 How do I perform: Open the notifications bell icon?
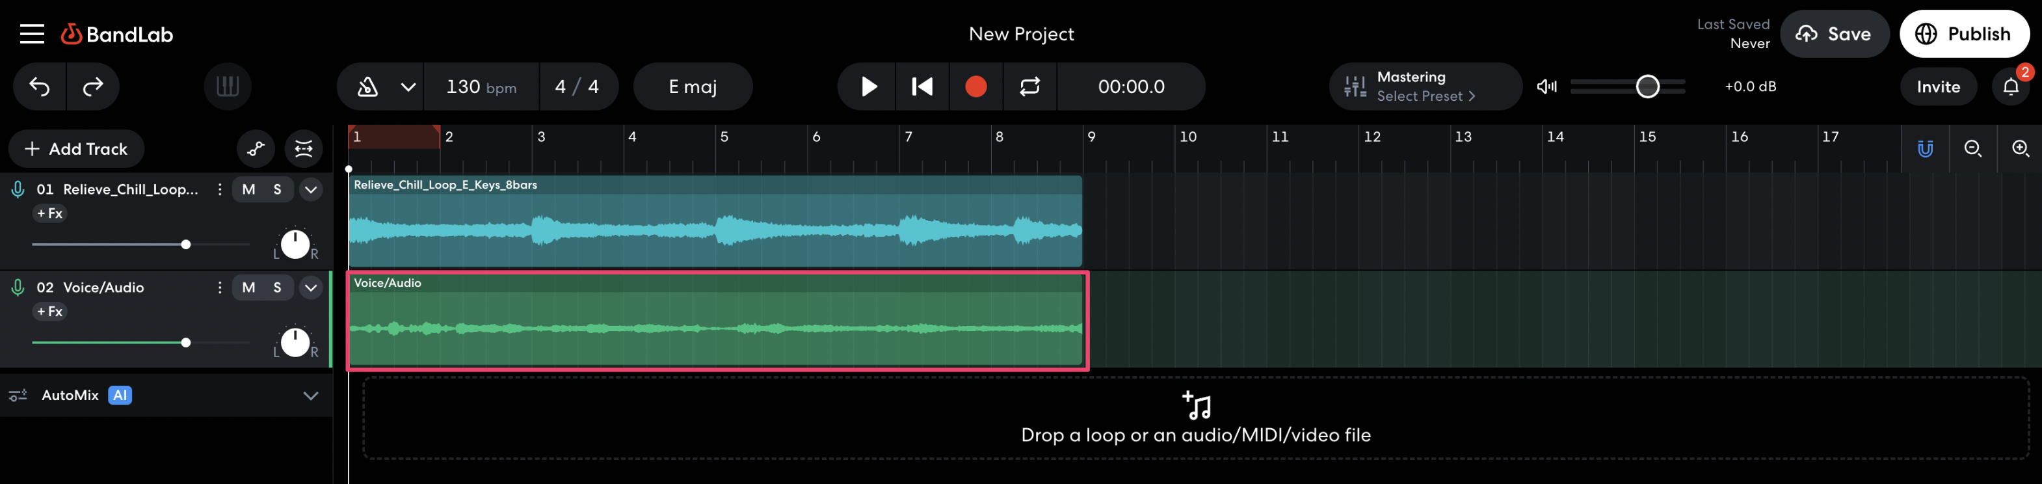pos(2011,87)
